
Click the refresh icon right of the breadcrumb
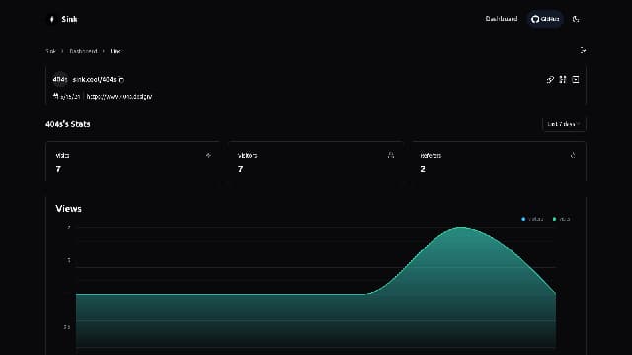coord(583,50)
